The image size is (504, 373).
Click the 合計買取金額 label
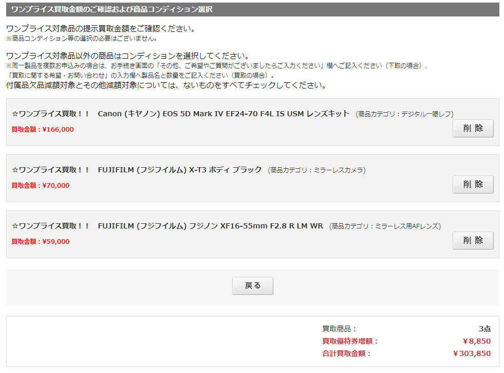(x=346, y=353)
